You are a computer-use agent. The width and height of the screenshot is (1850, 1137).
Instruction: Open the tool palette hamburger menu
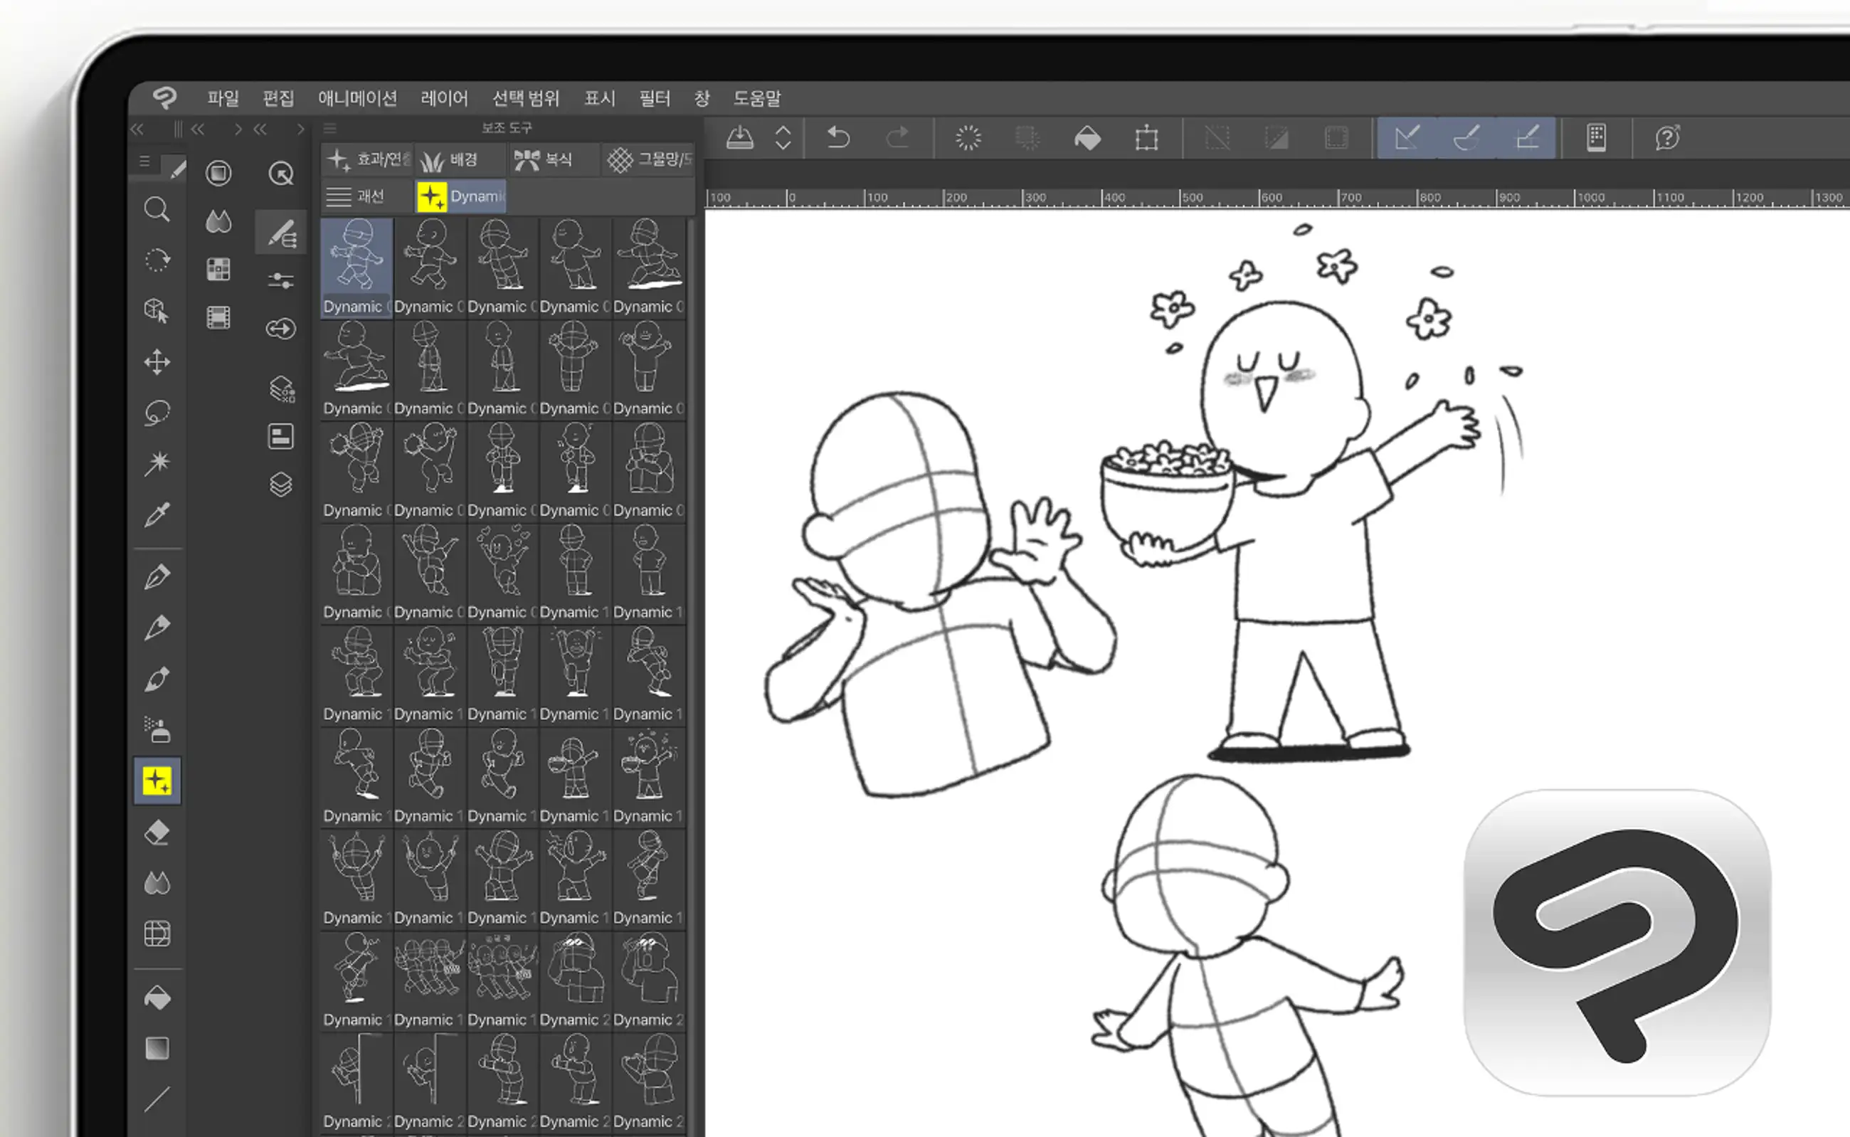pyautogui.click(x=144, y=161)
